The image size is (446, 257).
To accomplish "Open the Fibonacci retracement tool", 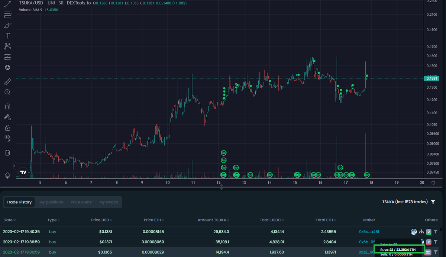I will [x=7, y=15].
